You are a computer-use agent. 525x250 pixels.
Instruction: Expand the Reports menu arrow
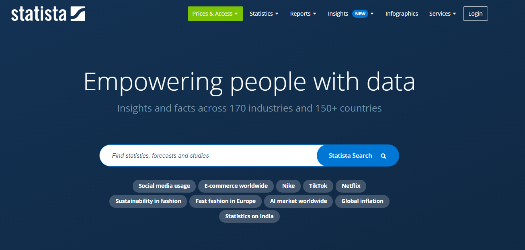coord(314,14)
